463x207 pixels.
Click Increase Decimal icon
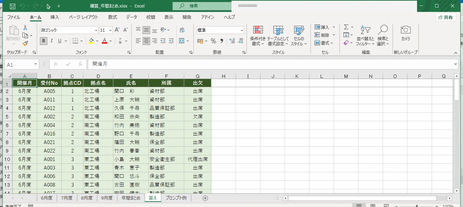[x=232, y=41]
